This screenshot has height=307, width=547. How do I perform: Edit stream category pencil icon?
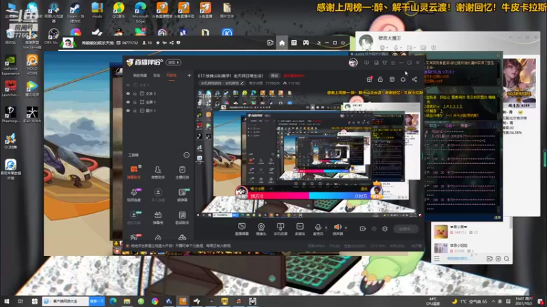coord(242,83)
